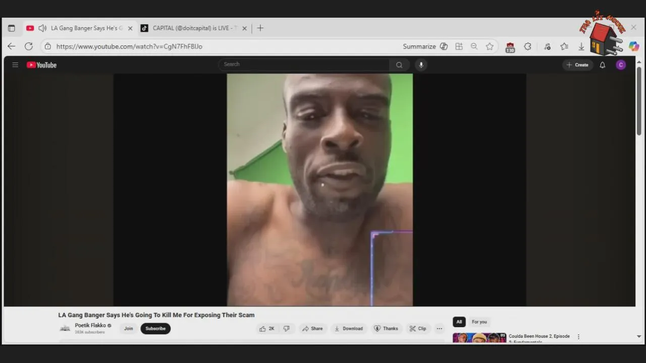Share this video
This screenshot has width=646, height=363.
coord(312,329)
